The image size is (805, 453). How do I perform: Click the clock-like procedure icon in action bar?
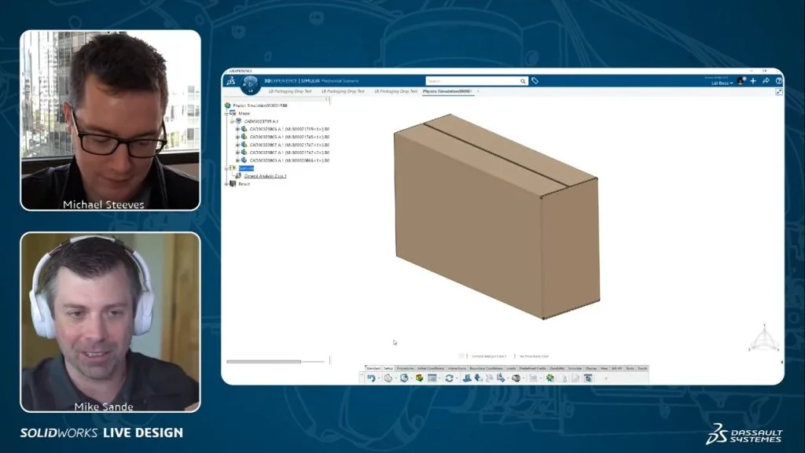tap(405, 378)
